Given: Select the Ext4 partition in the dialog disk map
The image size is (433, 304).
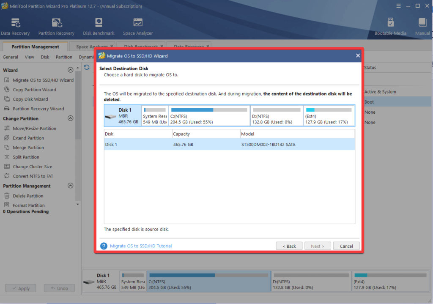Looking at the screenshot, I should click(329, 115).
